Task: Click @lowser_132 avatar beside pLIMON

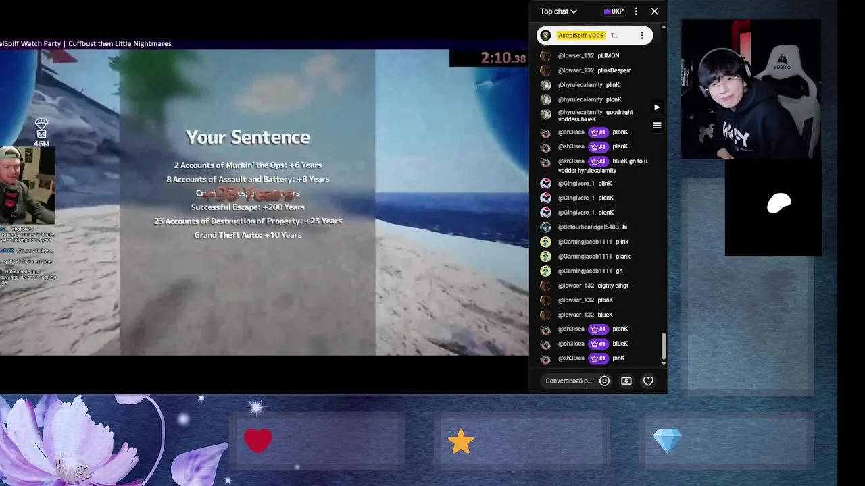Action: 545,55
